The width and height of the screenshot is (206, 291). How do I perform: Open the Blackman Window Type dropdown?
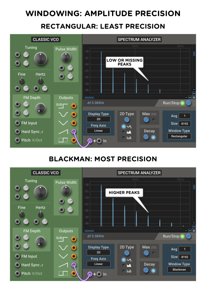[x=179, y=270]
